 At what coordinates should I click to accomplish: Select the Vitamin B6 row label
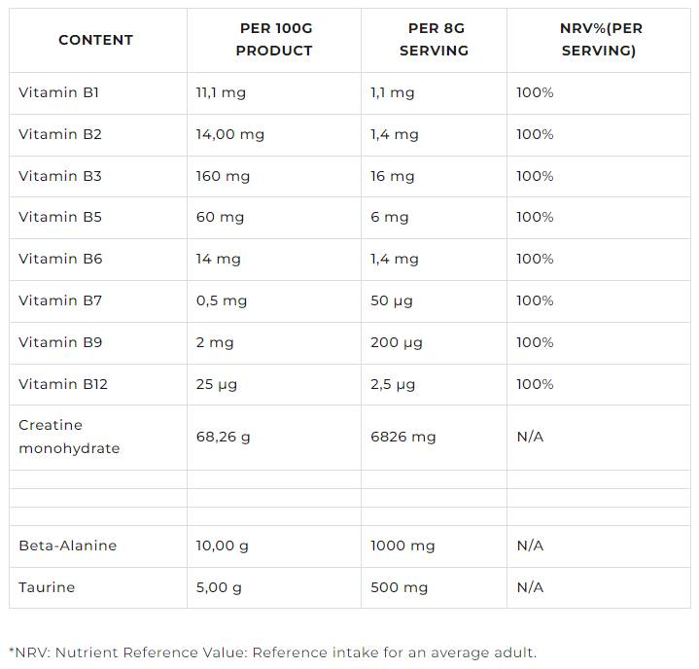tap(60, 259)
